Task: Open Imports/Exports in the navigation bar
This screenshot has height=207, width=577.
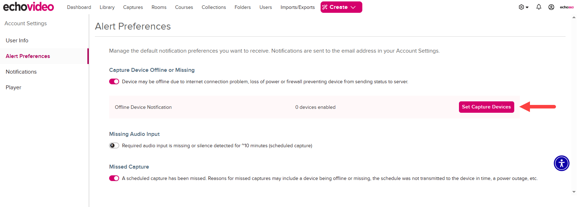Action: coord(297,7)
